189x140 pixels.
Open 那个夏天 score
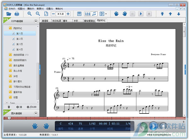18,81
